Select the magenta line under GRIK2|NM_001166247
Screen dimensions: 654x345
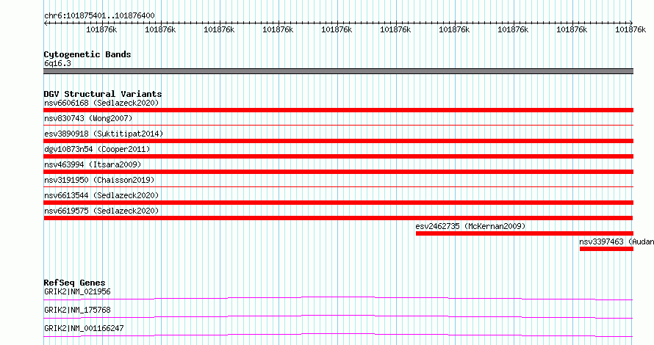pyautogui.click(x=338, y=335)
